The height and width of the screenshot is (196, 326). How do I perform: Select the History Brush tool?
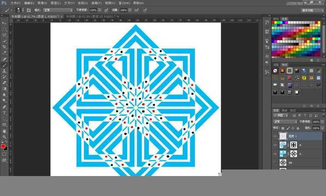click(4, 77)
